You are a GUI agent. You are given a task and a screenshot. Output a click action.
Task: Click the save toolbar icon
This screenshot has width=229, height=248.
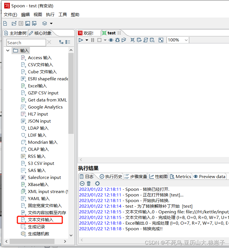click(x=28, y=23)
